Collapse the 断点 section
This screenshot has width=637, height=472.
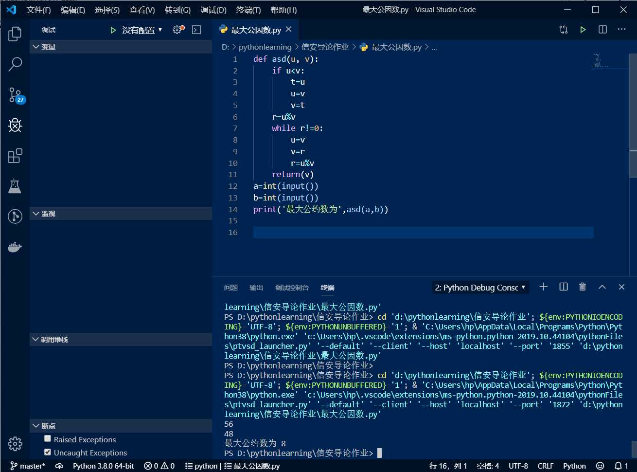pos(121,426)
